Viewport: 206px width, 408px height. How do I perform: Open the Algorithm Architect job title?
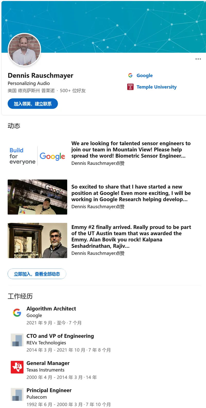point(51,309)
